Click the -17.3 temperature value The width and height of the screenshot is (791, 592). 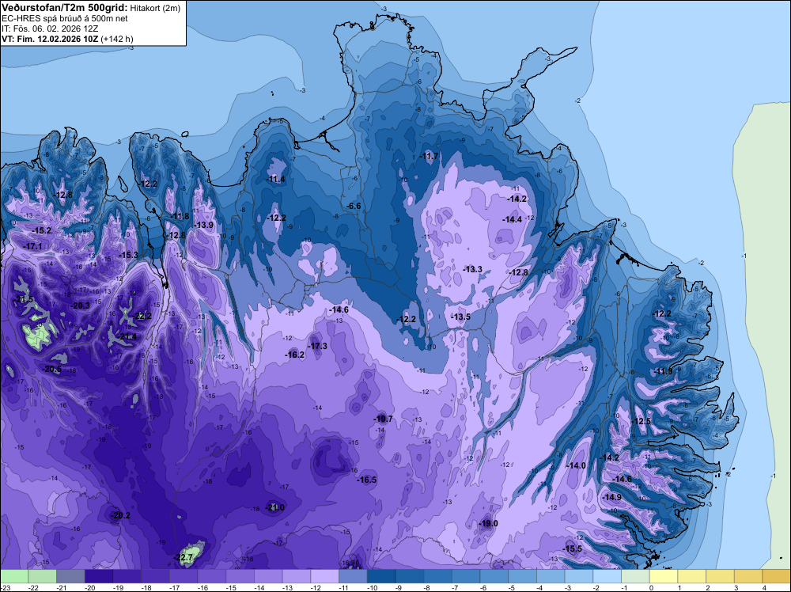[x=318, y=346]
